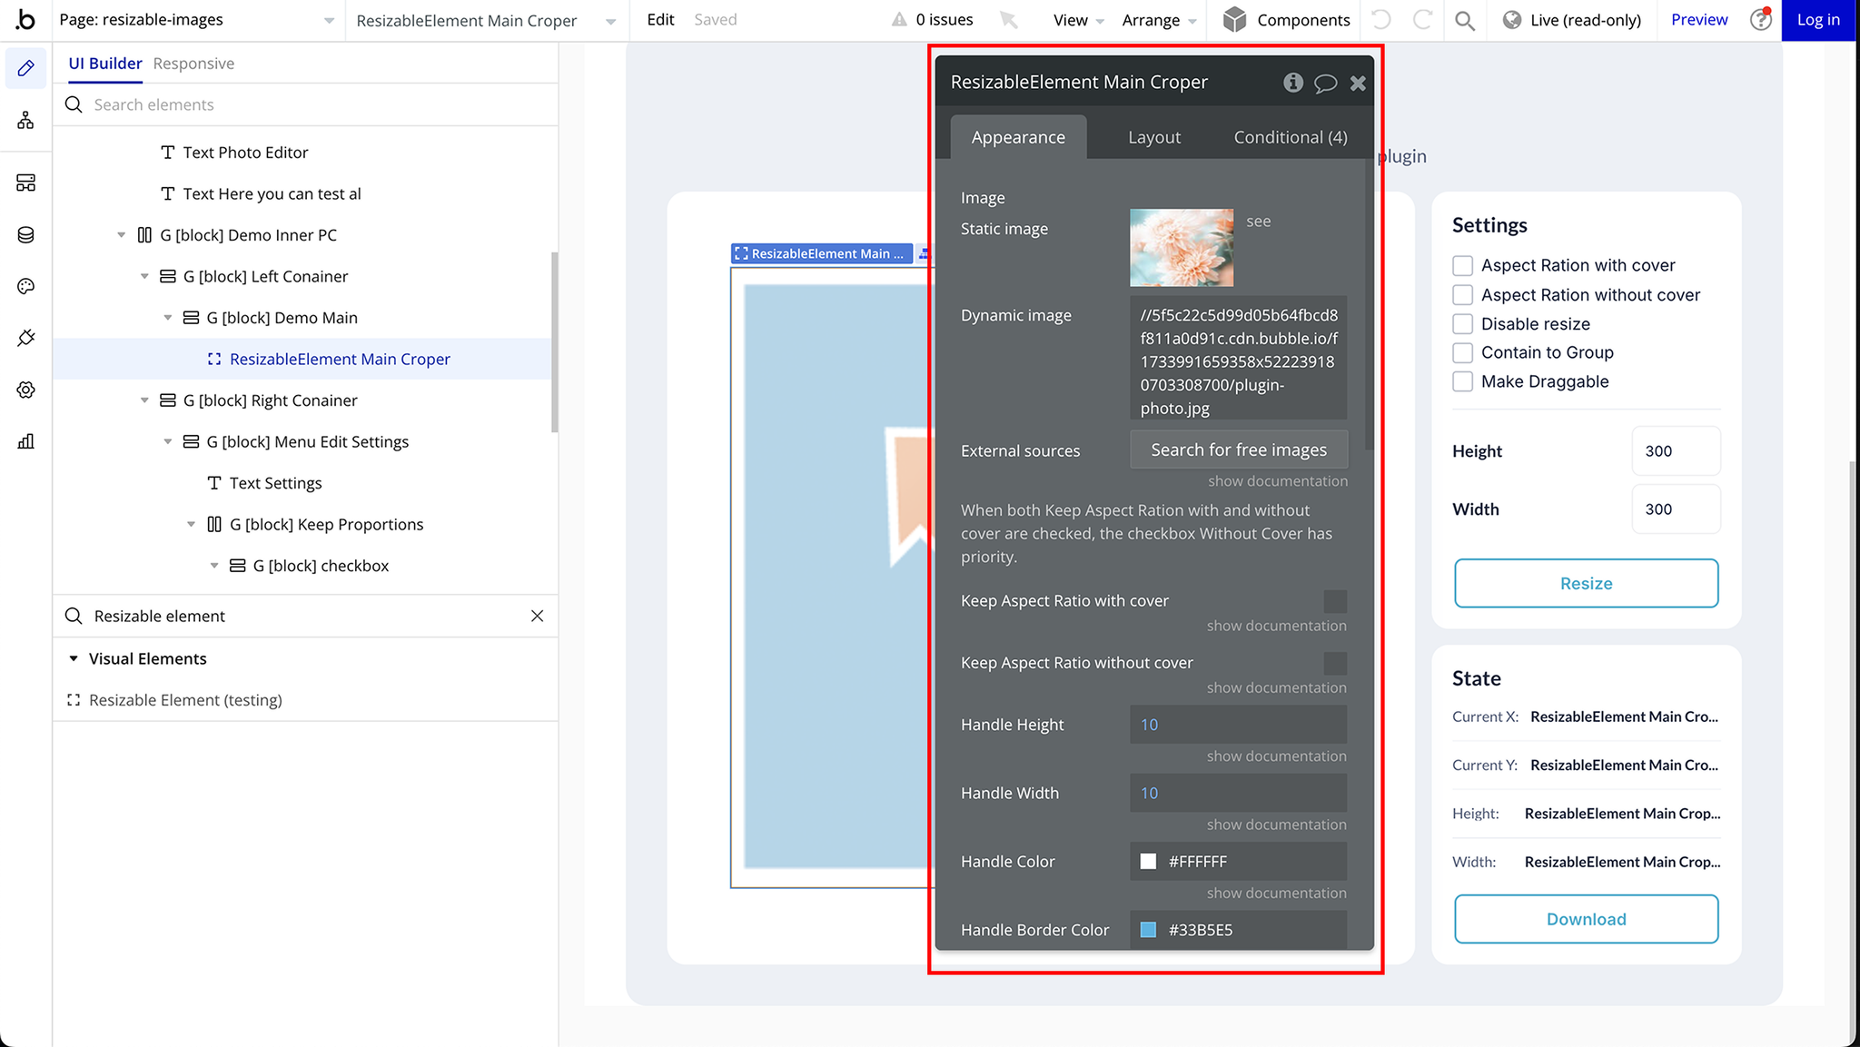
Task: Click the Preview link
Action: pyautogui.click(x=1698, y=20)
